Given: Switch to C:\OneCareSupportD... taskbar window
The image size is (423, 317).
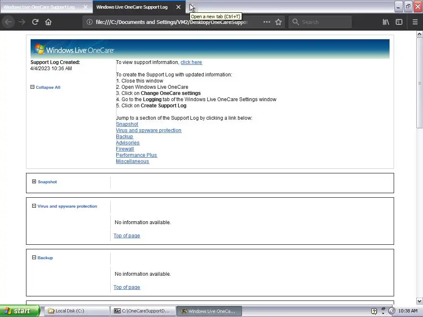Looking at the screenshot, I should pyautogui.click(x=143, y=311).
